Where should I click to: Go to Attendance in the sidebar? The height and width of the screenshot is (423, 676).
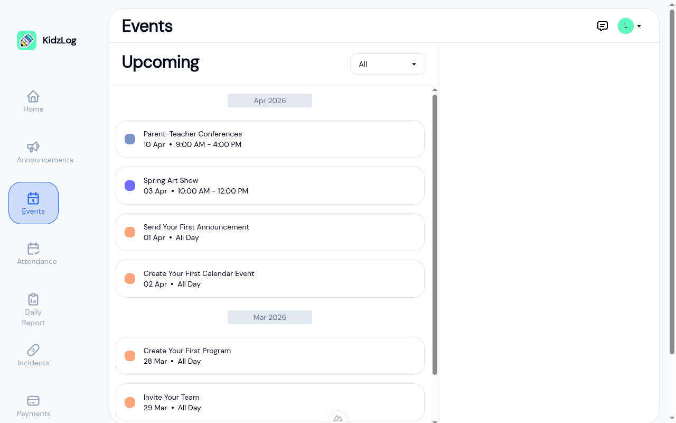37,261
